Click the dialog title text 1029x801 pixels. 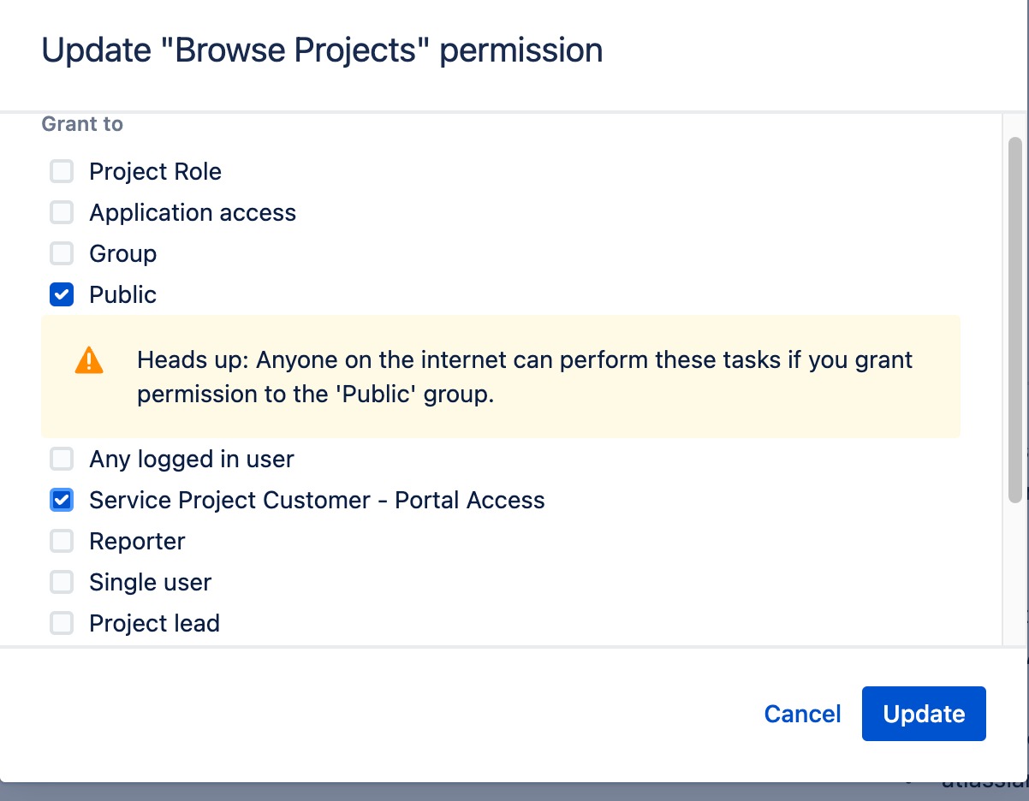point(322,50)
